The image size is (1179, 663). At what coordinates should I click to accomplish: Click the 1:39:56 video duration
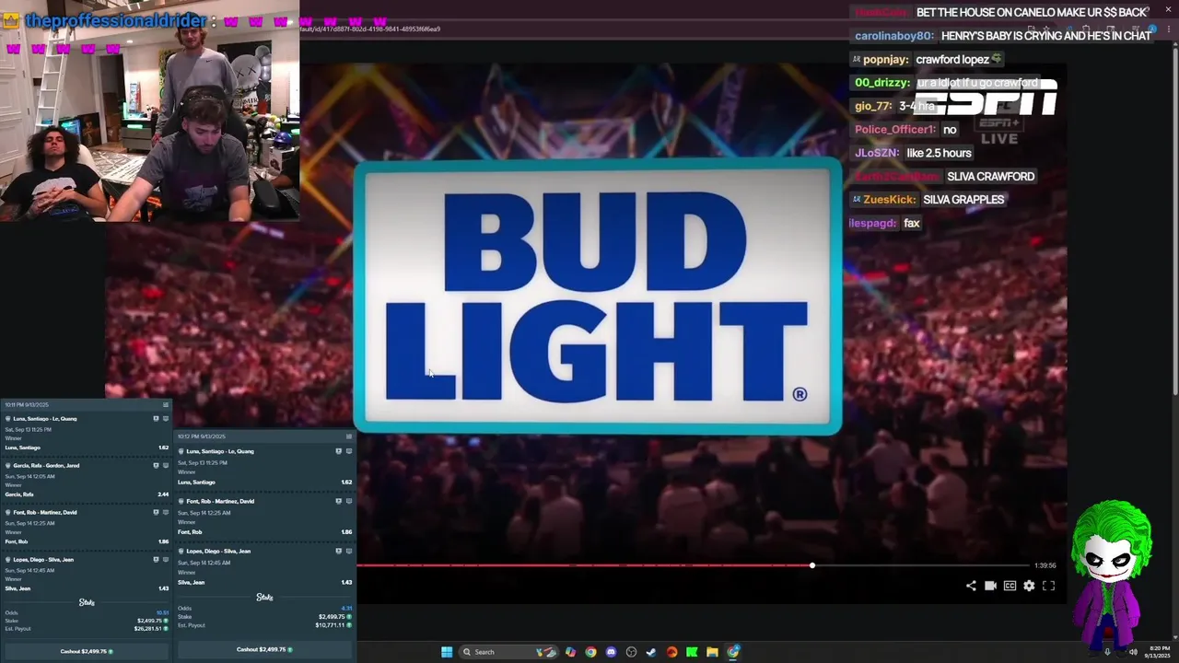[x=1045, y=565]
